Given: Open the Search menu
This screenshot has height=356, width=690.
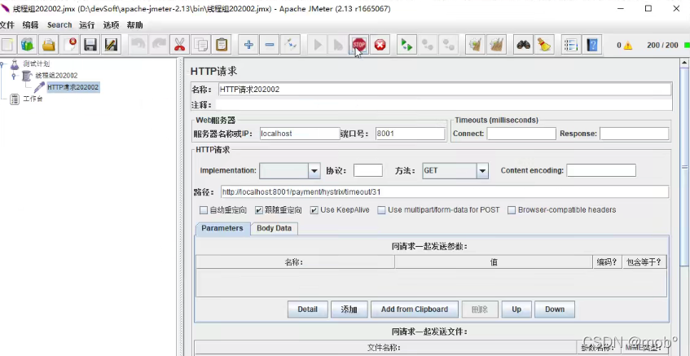Looking at the screenshot, I should [x=59, y=25].
